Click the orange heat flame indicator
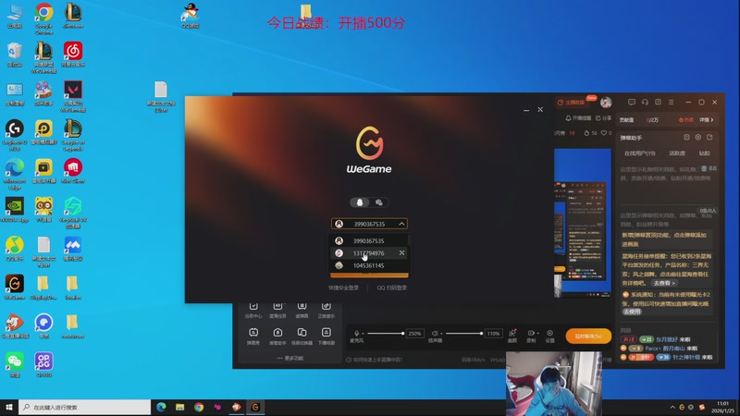This screenshot has height=416, width=740. 686,120
